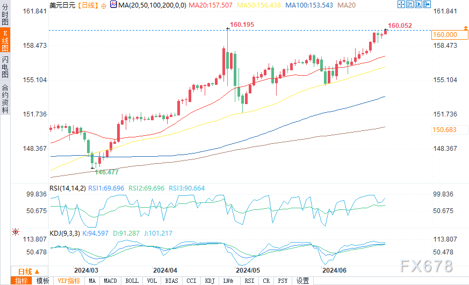Viewport: 469px width, 285px height.
Task: Open the 合约资料 side tab
Action: coord(5,98)
